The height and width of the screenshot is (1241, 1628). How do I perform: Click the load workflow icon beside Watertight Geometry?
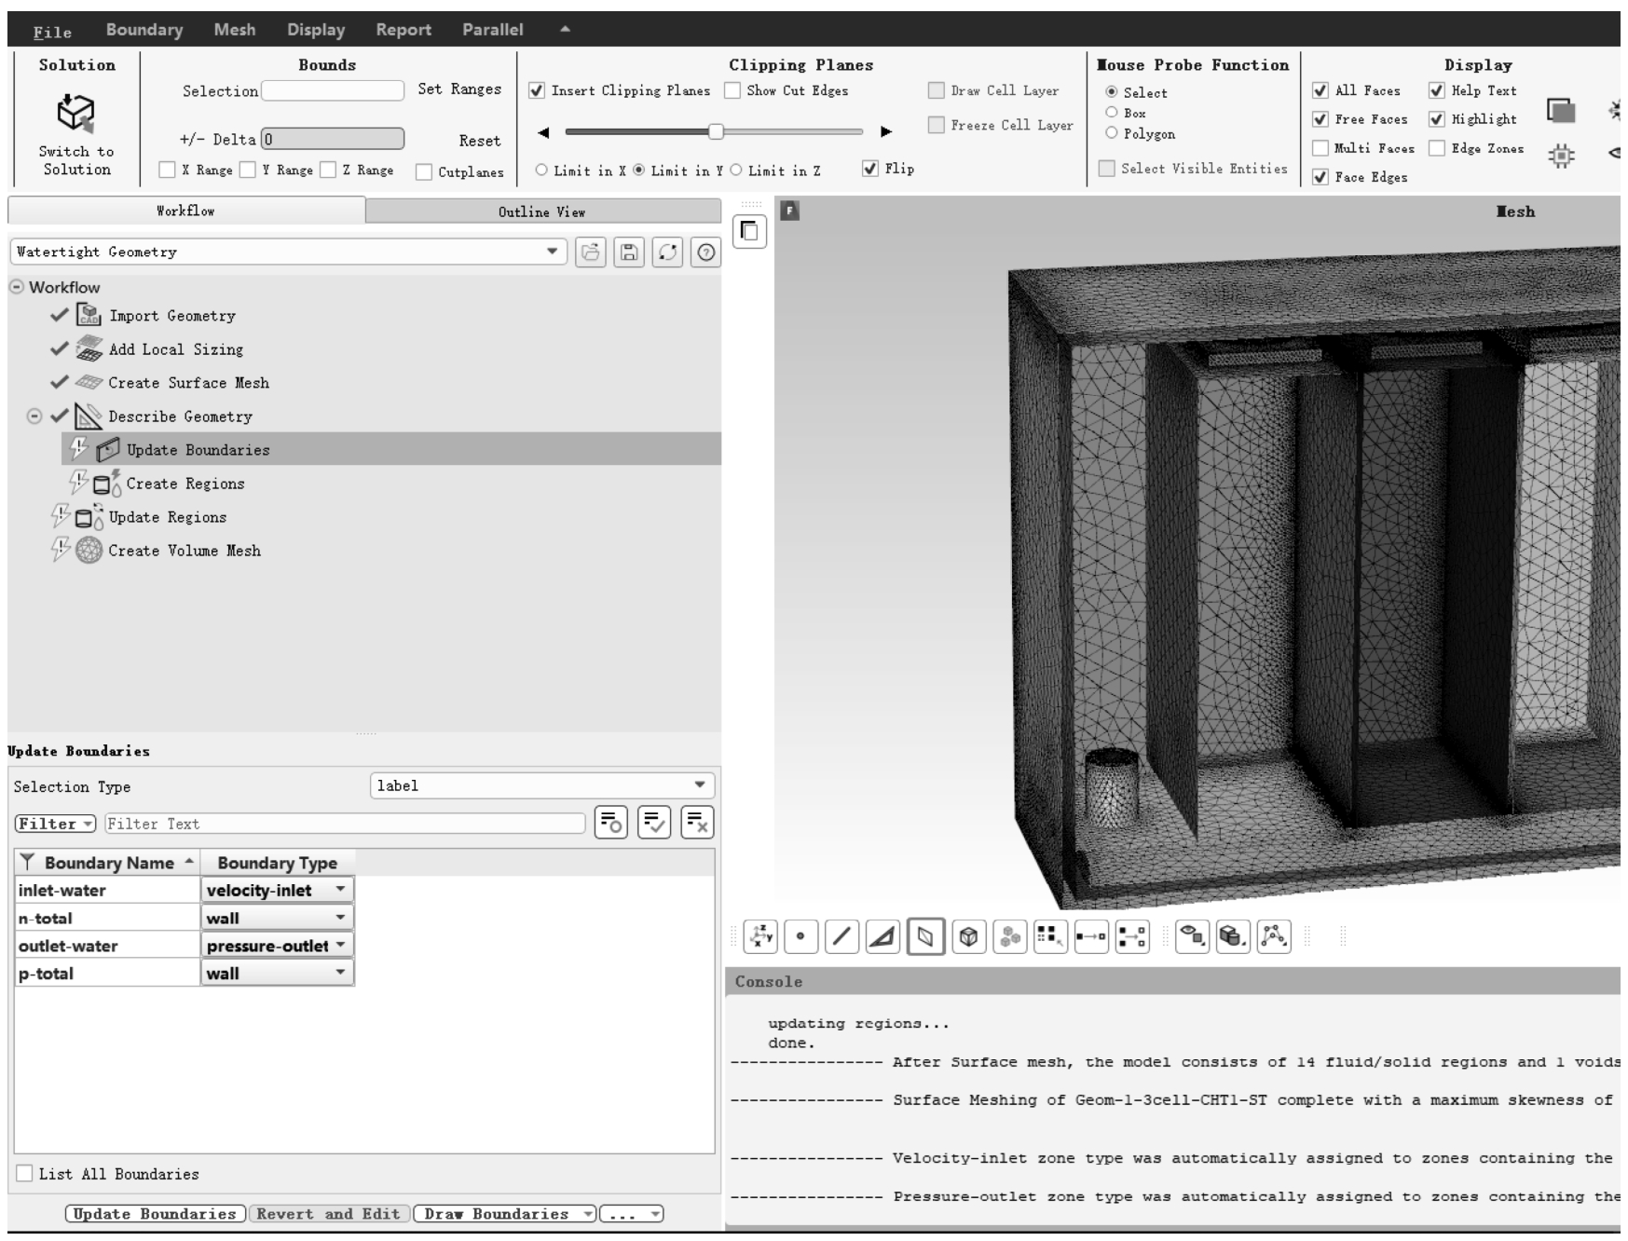point(591,252)
